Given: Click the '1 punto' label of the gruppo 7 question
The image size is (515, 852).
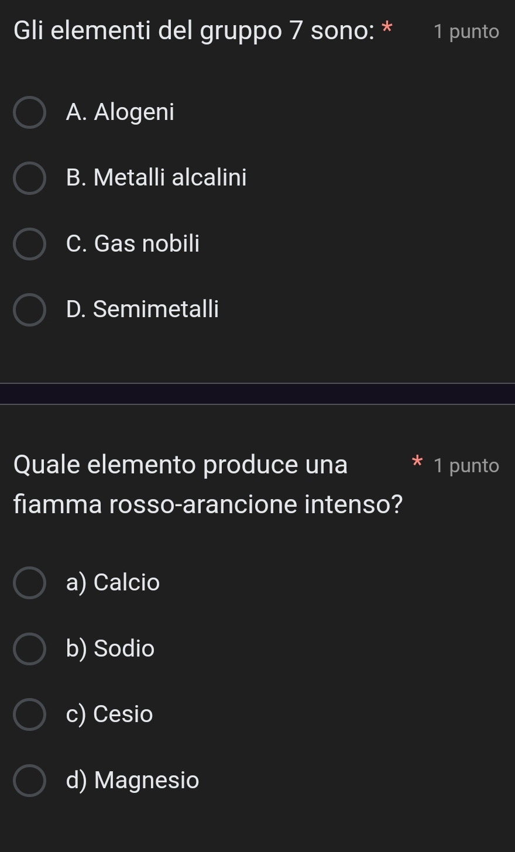Looking at the screenshot, I should click(466, 32).
